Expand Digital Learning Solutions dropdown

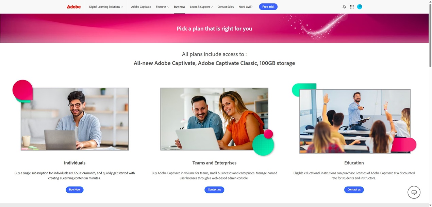[x=106, y=7]
